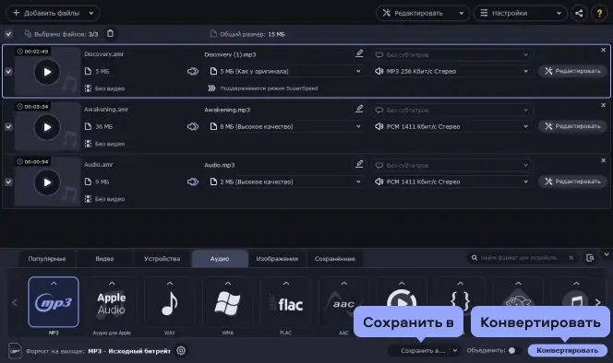This screenshot has height=363, width=613.
Task: Switch to the Устройства tab
Action: pyautogui.click(x=162, y=259)
